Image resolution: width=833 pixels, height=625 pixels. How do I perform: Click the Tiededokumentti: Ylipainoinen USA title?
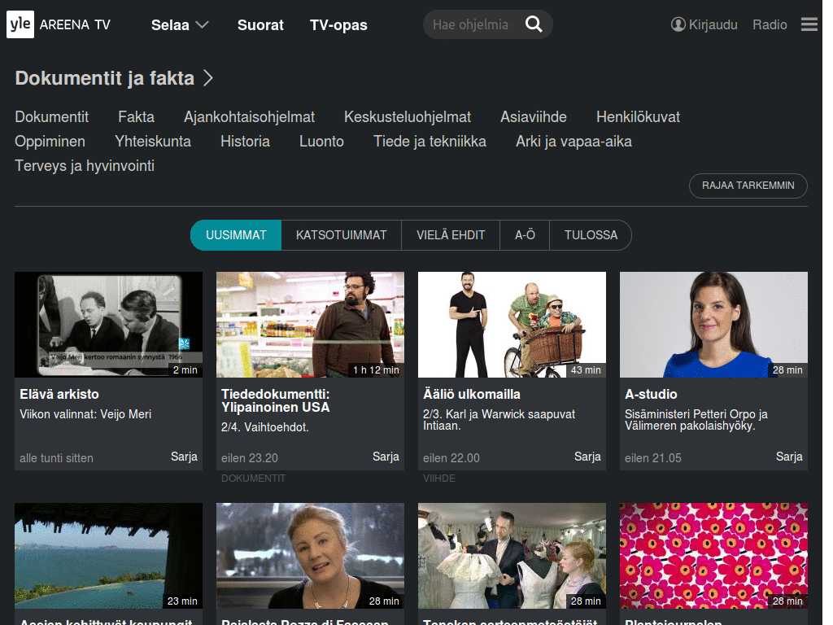coord(275,400)
